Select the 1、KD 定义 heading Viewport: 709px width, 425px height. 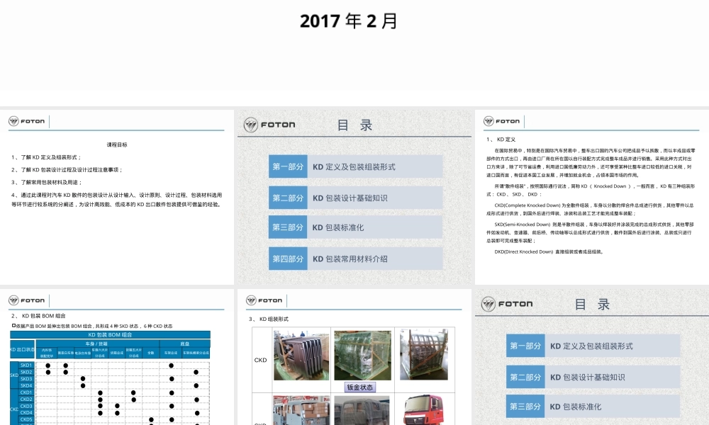pos(501,140)
